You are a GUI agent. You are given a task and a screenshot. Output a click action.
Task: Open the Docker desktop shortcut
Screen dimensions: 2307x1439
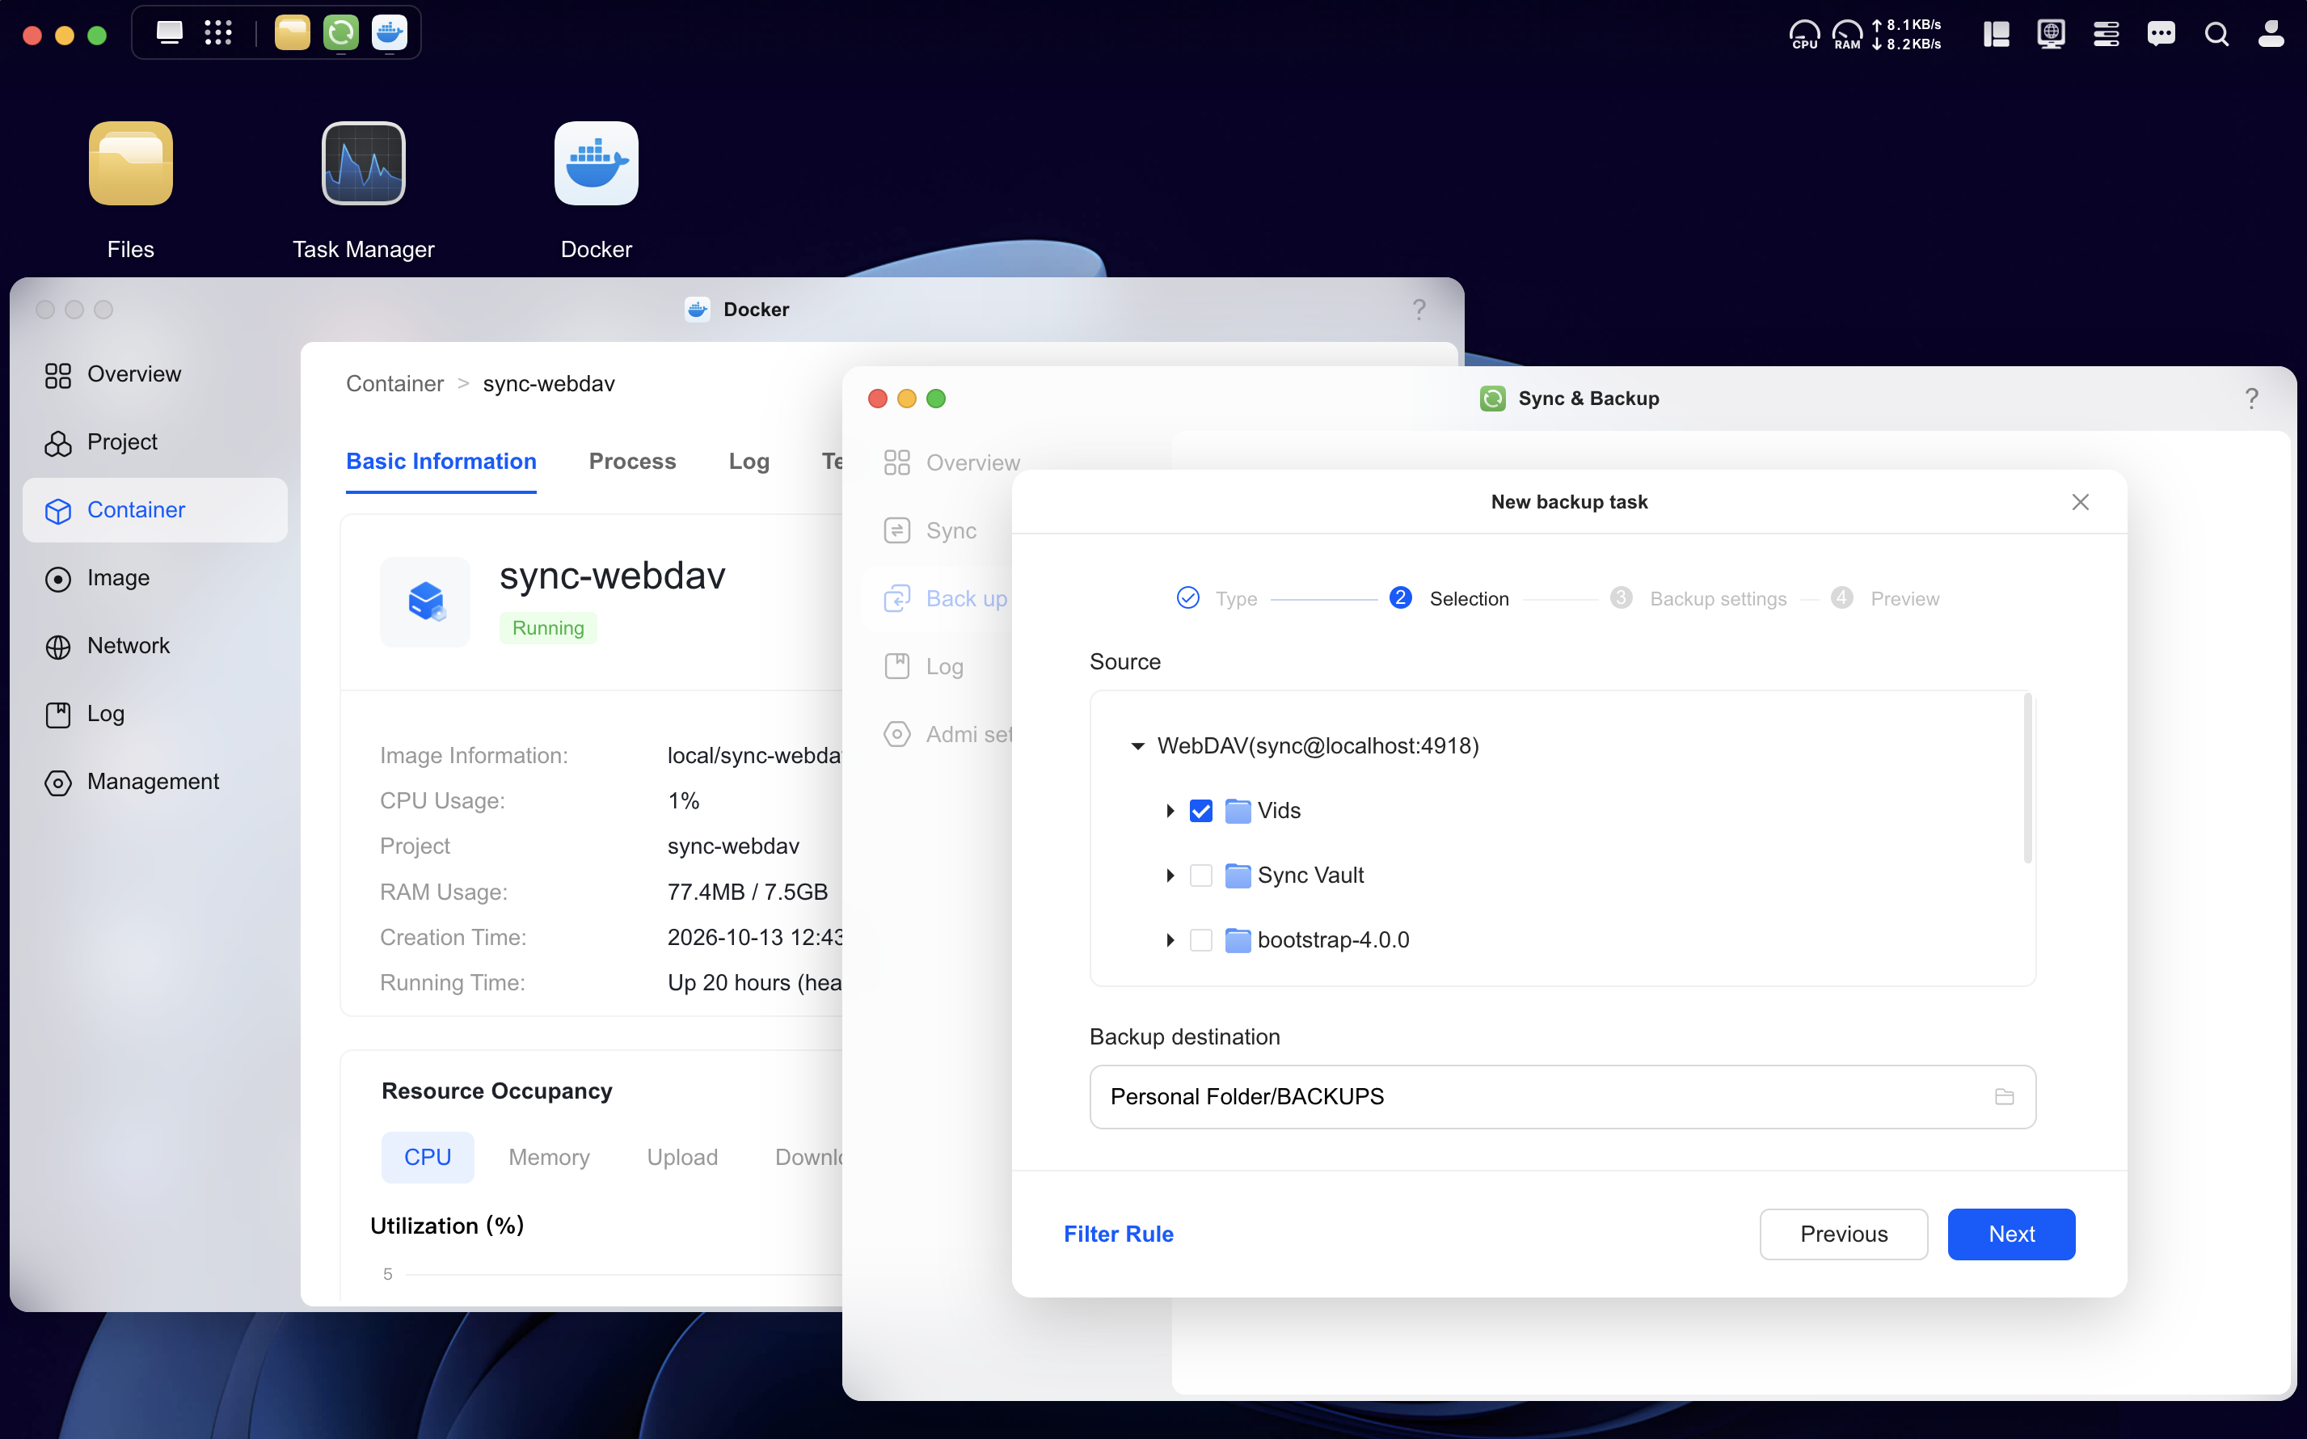tap(597, 163)
